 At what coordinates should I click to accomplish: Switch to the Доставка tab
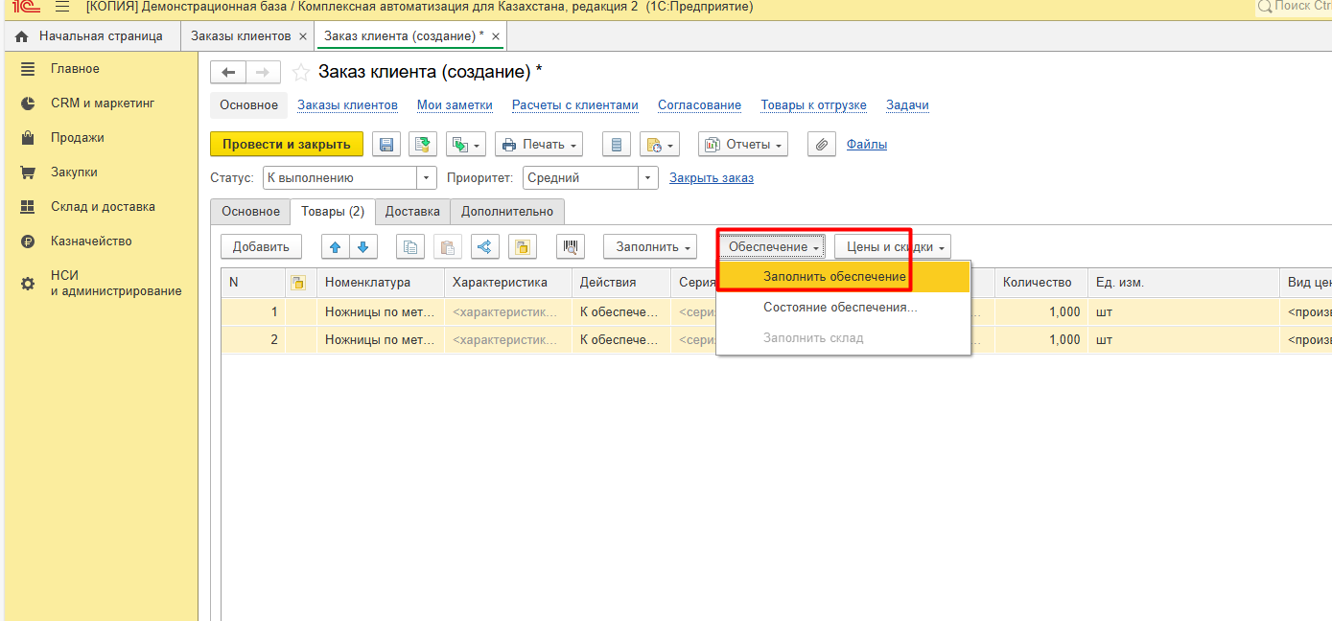pos(412,212)
